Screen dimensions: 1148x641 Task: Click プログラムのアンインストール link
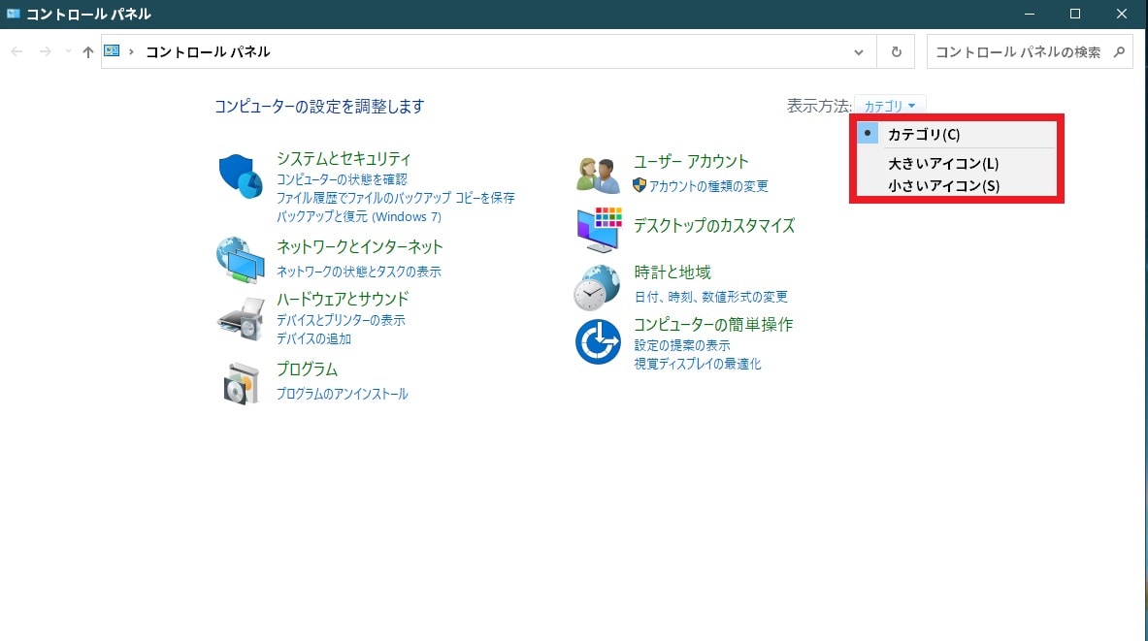click(342, 394)
